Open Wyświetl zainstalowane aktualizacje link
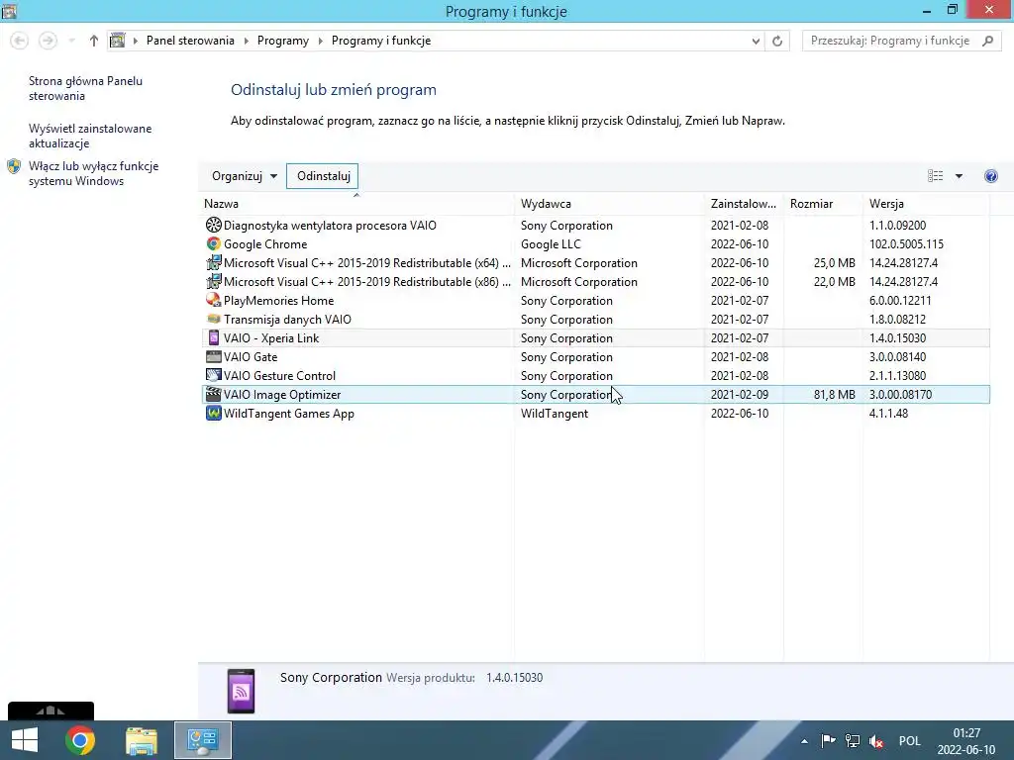The height and width of the screenshot is (760, 1014). (90, 136)
